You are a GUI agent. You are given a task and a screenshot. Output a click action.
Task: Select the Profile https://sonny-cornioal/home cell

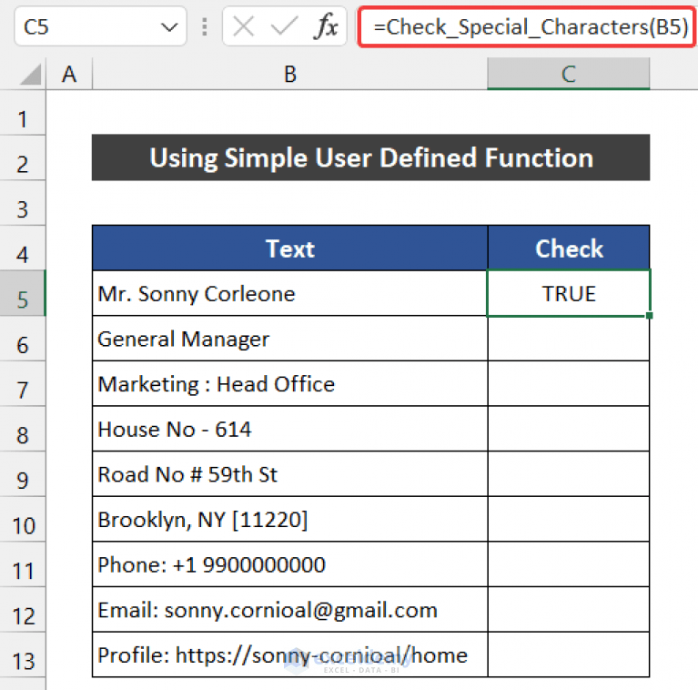click(x=289, y=654)
